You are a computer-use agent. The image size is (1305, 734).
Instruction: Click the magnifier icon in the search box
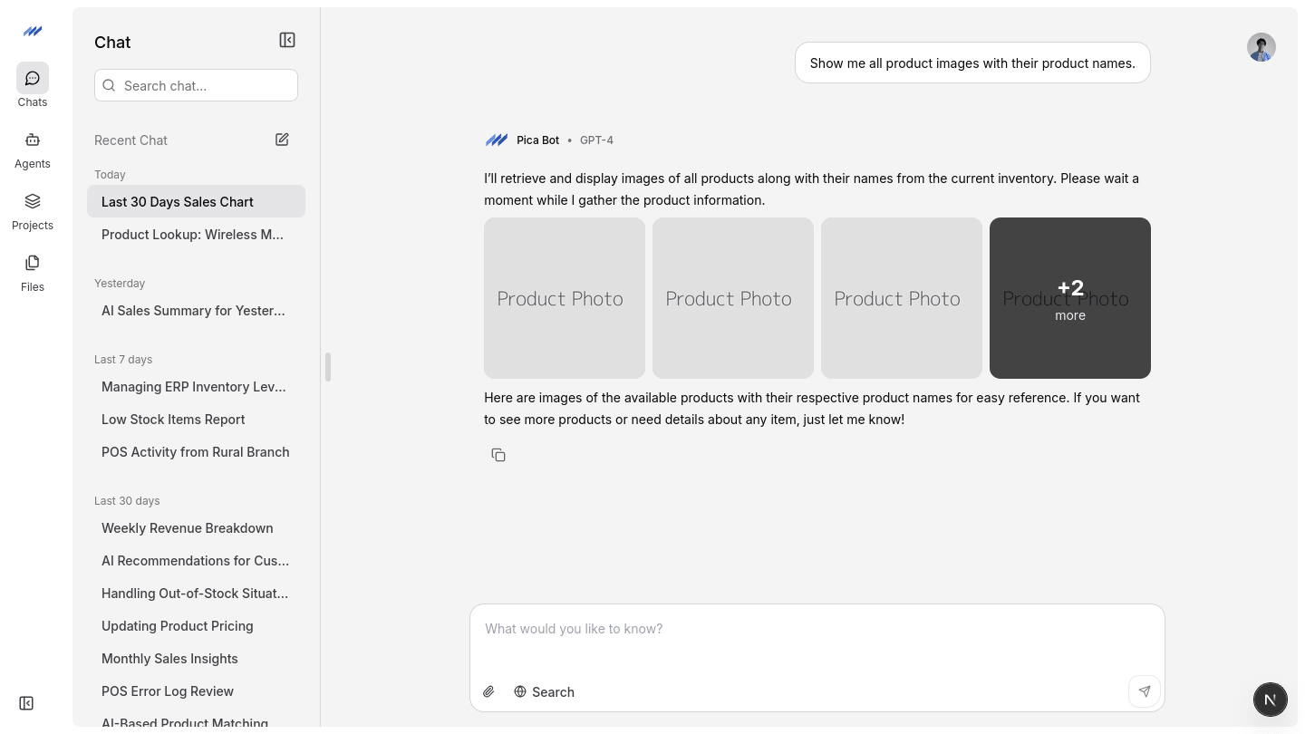(109, 85)
